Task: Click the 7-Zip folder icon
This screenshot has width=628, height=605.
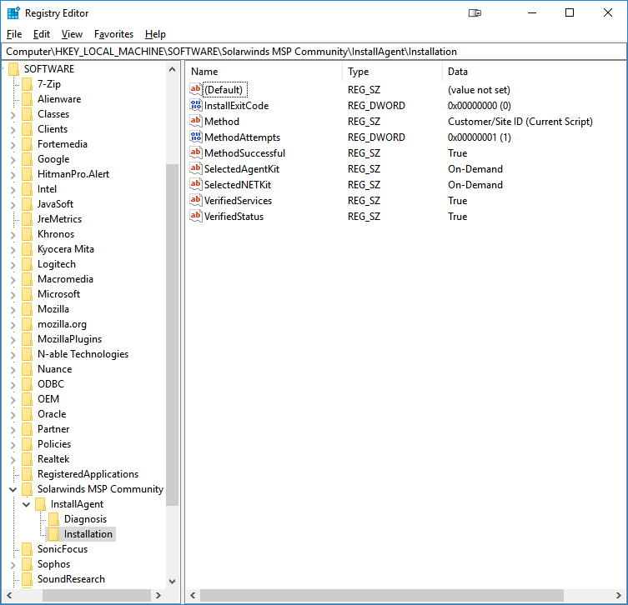Action: point(28,84)
